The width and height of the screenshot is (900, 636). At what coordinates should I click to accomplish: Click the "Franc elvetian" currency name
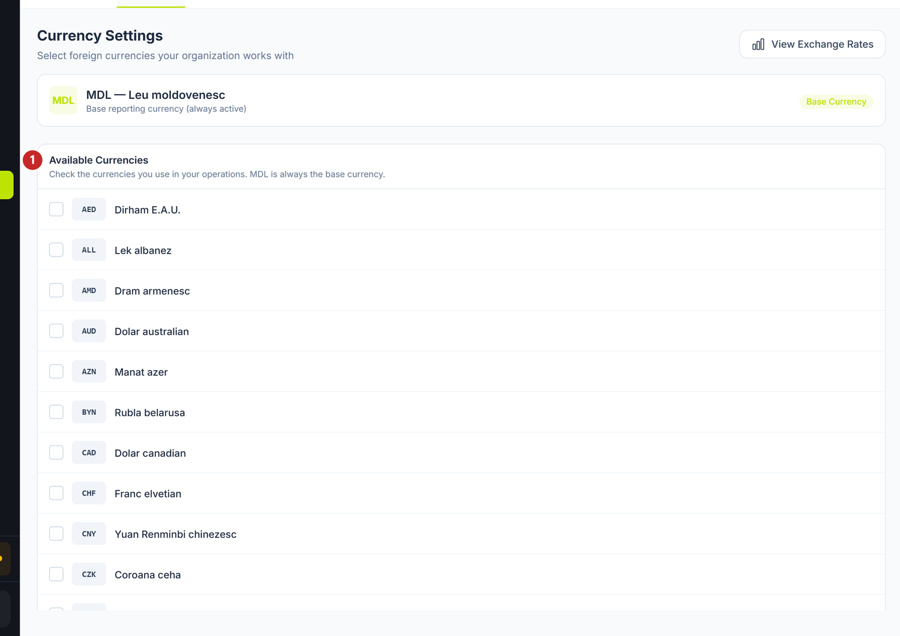pyautogui.click(x=148, y=494)
